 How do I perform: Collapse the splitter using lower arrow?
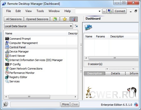(81, 71)
